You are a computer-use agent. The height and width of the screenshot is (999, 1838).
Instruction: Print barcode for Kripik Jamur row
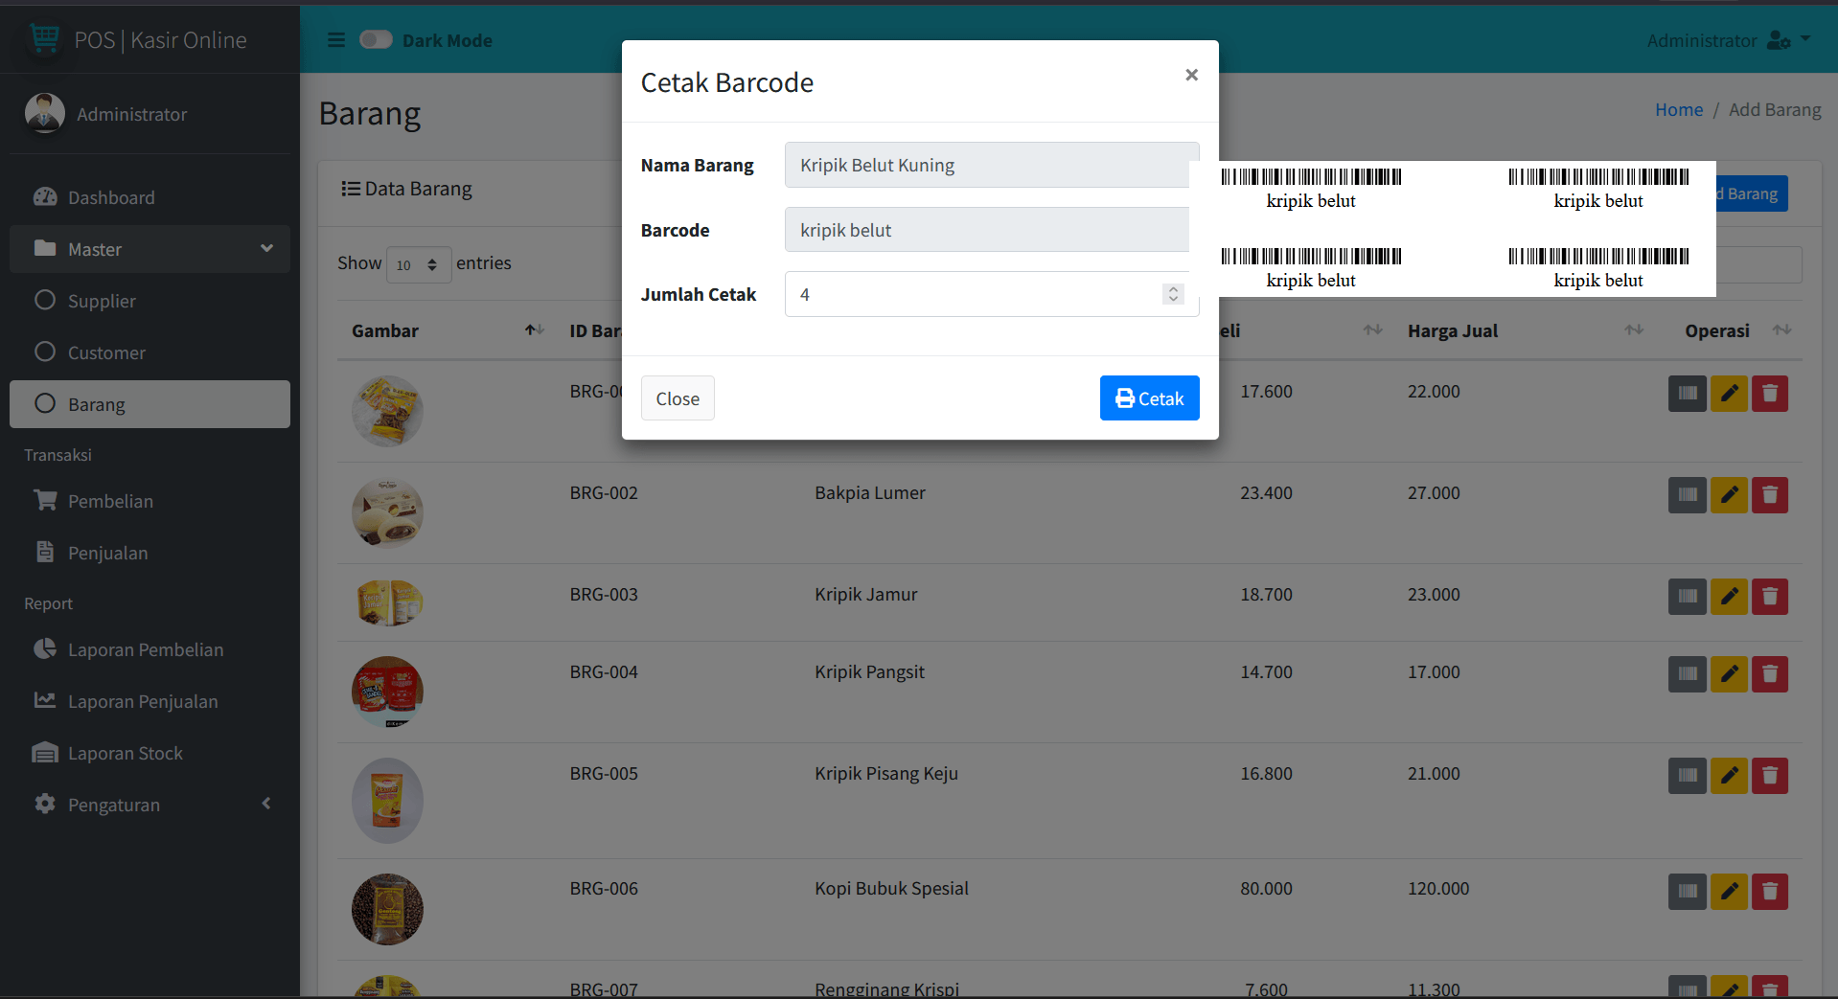click(x=1687, y=597)
